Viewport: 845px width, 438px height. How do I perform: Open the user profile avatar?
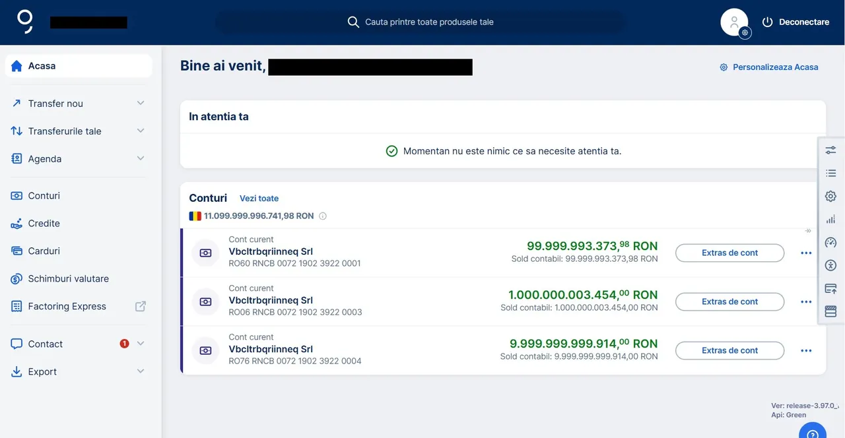click(x=734, y=22)
